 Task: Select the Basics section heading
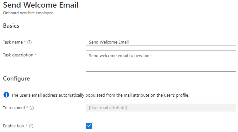tap(11, 26)
